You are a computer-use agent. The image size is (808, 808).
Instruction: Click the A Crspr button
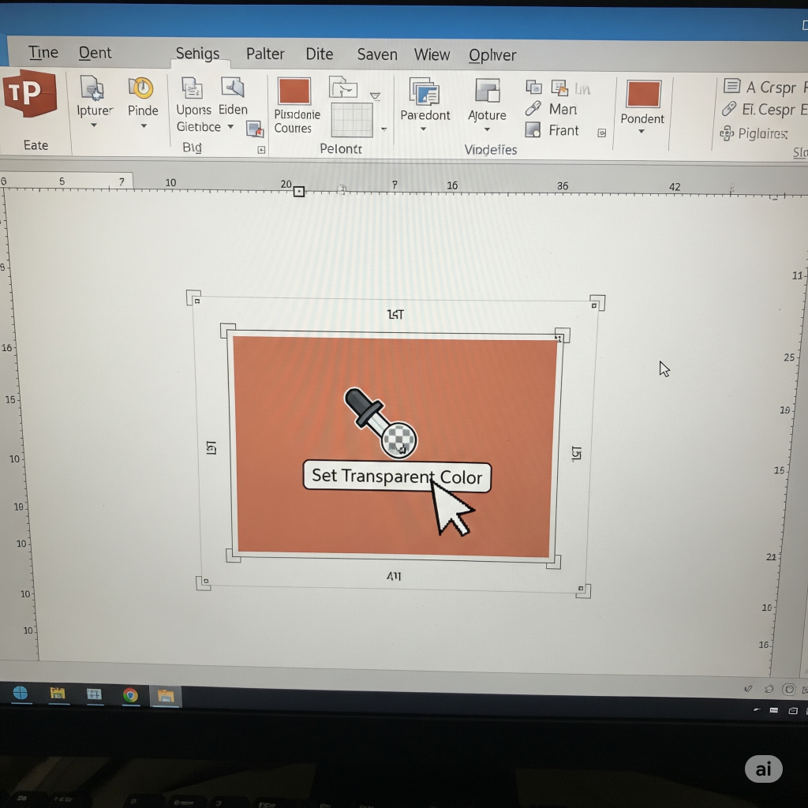coord(762,87)
